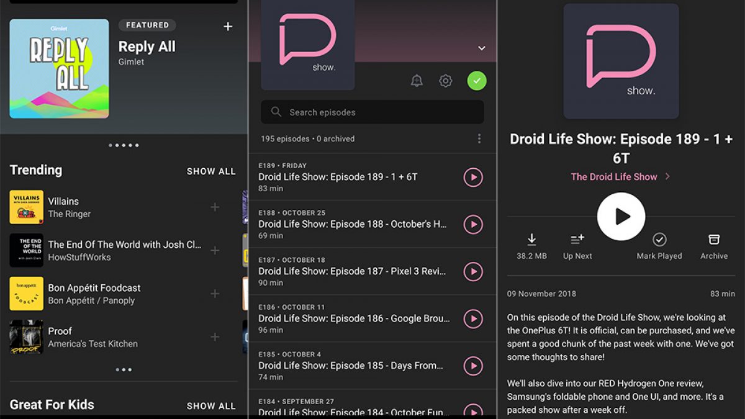This screenshot has height=419, width=745.
Task: Add episode to Up Next queue
Action: click(577, 240)
